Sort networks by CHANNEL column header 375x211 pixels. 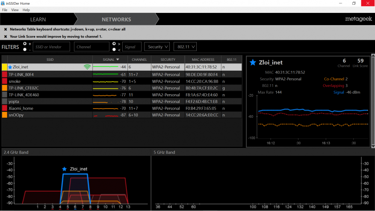pos(139,59)
